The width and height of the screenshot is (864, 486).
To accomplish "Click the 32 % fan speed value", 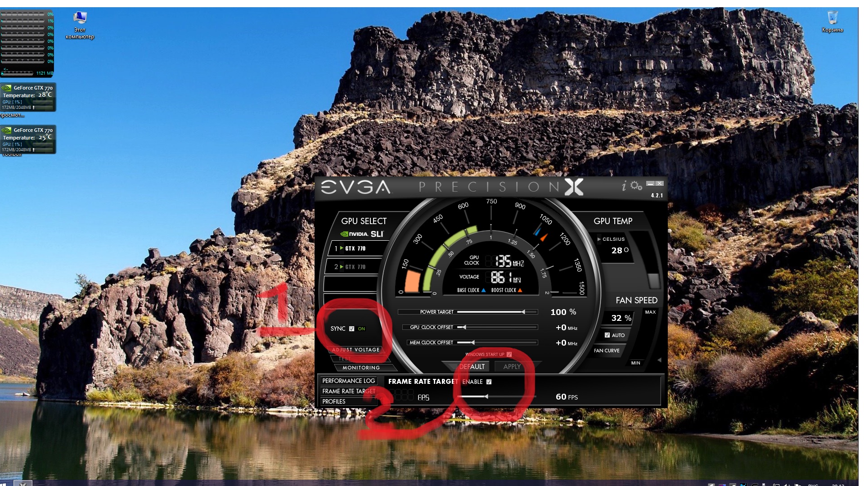I will coord(621,318).
